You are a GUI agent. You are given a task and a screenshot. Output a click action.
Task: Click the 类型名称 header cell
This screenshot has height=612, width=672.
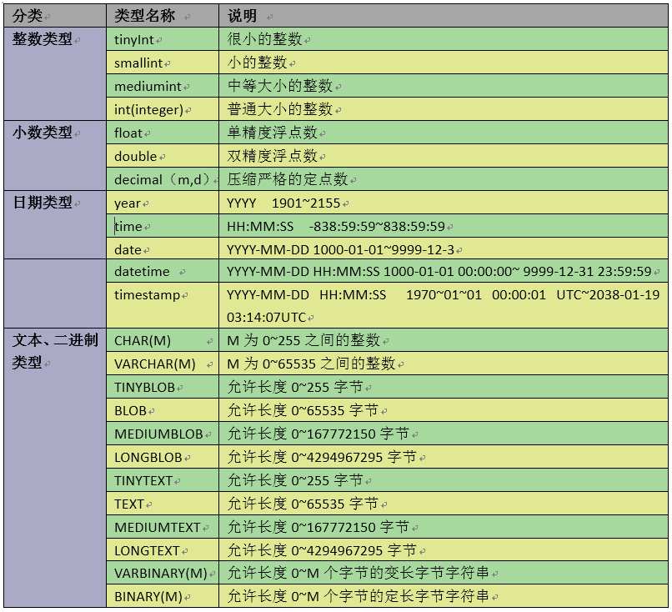point(163,16)
